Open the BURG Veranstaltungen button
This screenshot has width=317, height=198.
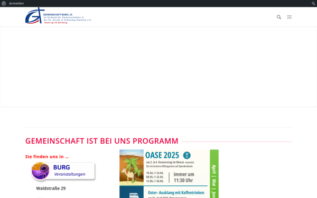(63, 171)
